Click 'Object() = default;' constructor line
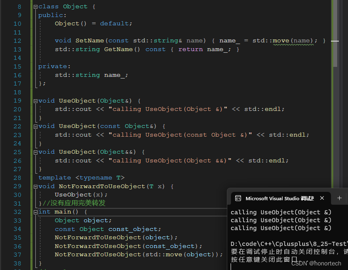The width and height of the screenshot is (348, 270). click(93, 24)
